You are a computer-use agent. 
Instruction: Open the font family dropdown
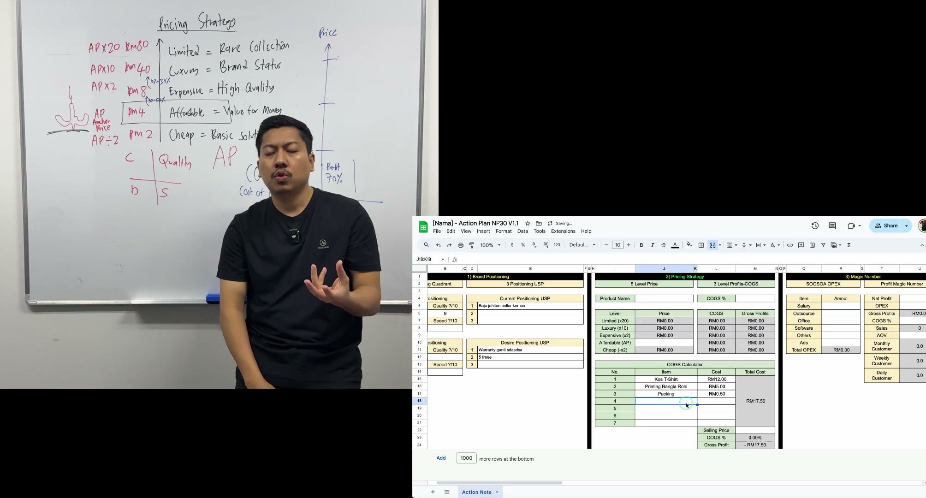pos(582,245)
